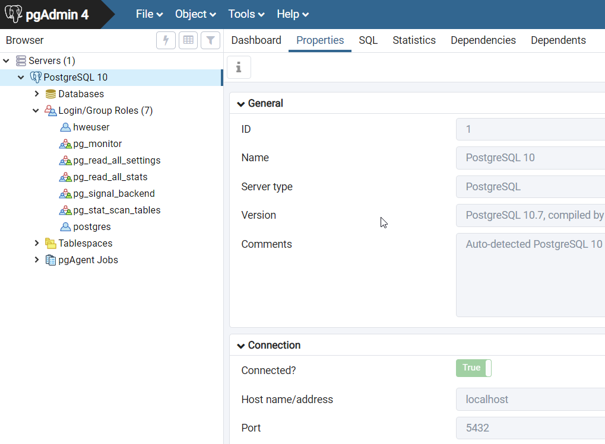Expand the Databases tree node
Screen dimensions: 605x444
click(x=37, y=94)
